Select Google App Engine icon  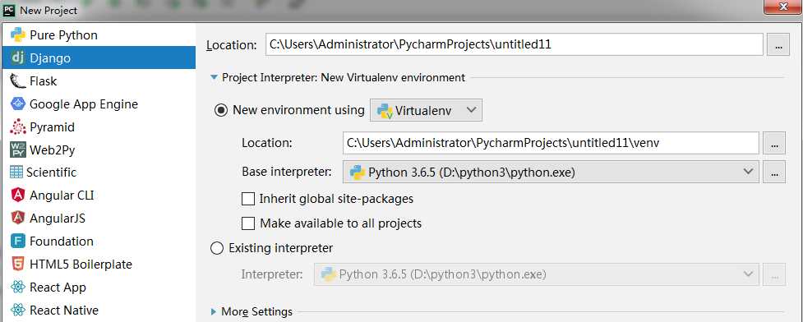pos(18,104)
